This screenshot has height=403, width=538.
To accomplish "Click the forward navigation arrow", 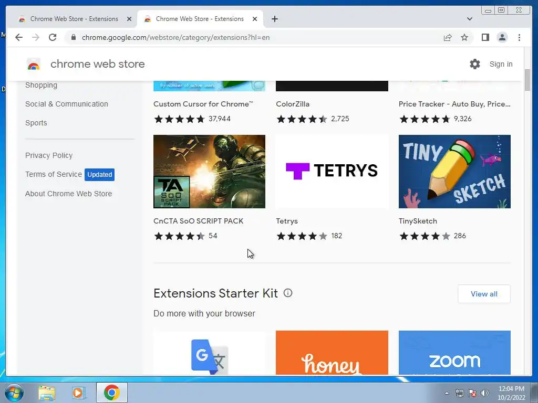I will click(x=36, y=37).
